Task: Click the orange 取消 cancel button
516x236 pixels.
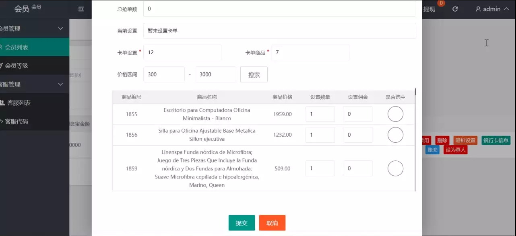Action: coord(272,223)
